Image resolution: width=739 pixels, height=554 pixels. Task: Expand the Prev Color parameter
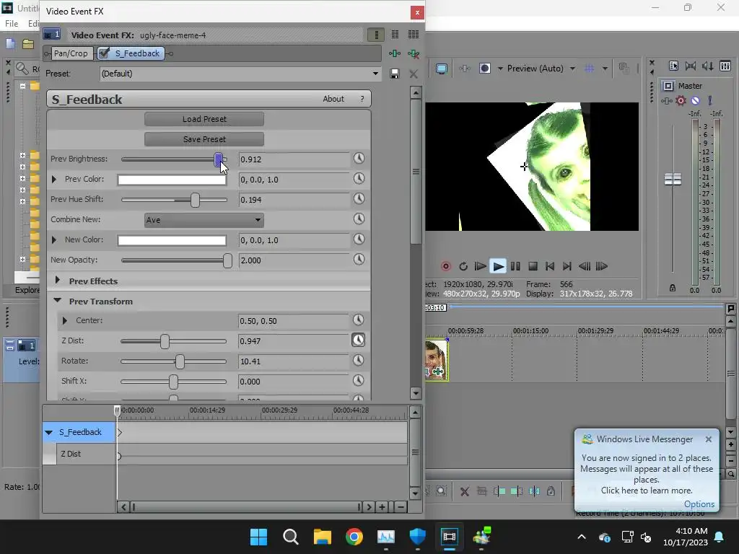54,179
